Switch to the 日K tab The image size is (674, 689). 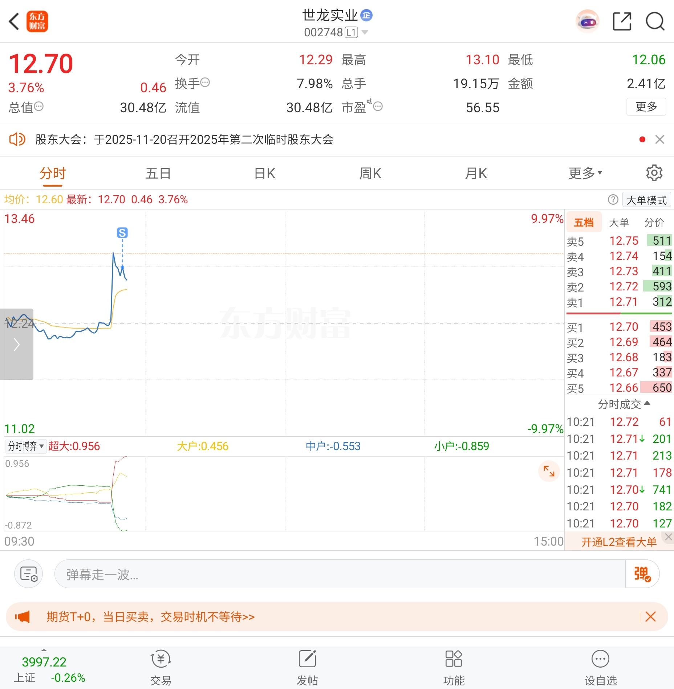pyautogui.click(x=265, y=174)
